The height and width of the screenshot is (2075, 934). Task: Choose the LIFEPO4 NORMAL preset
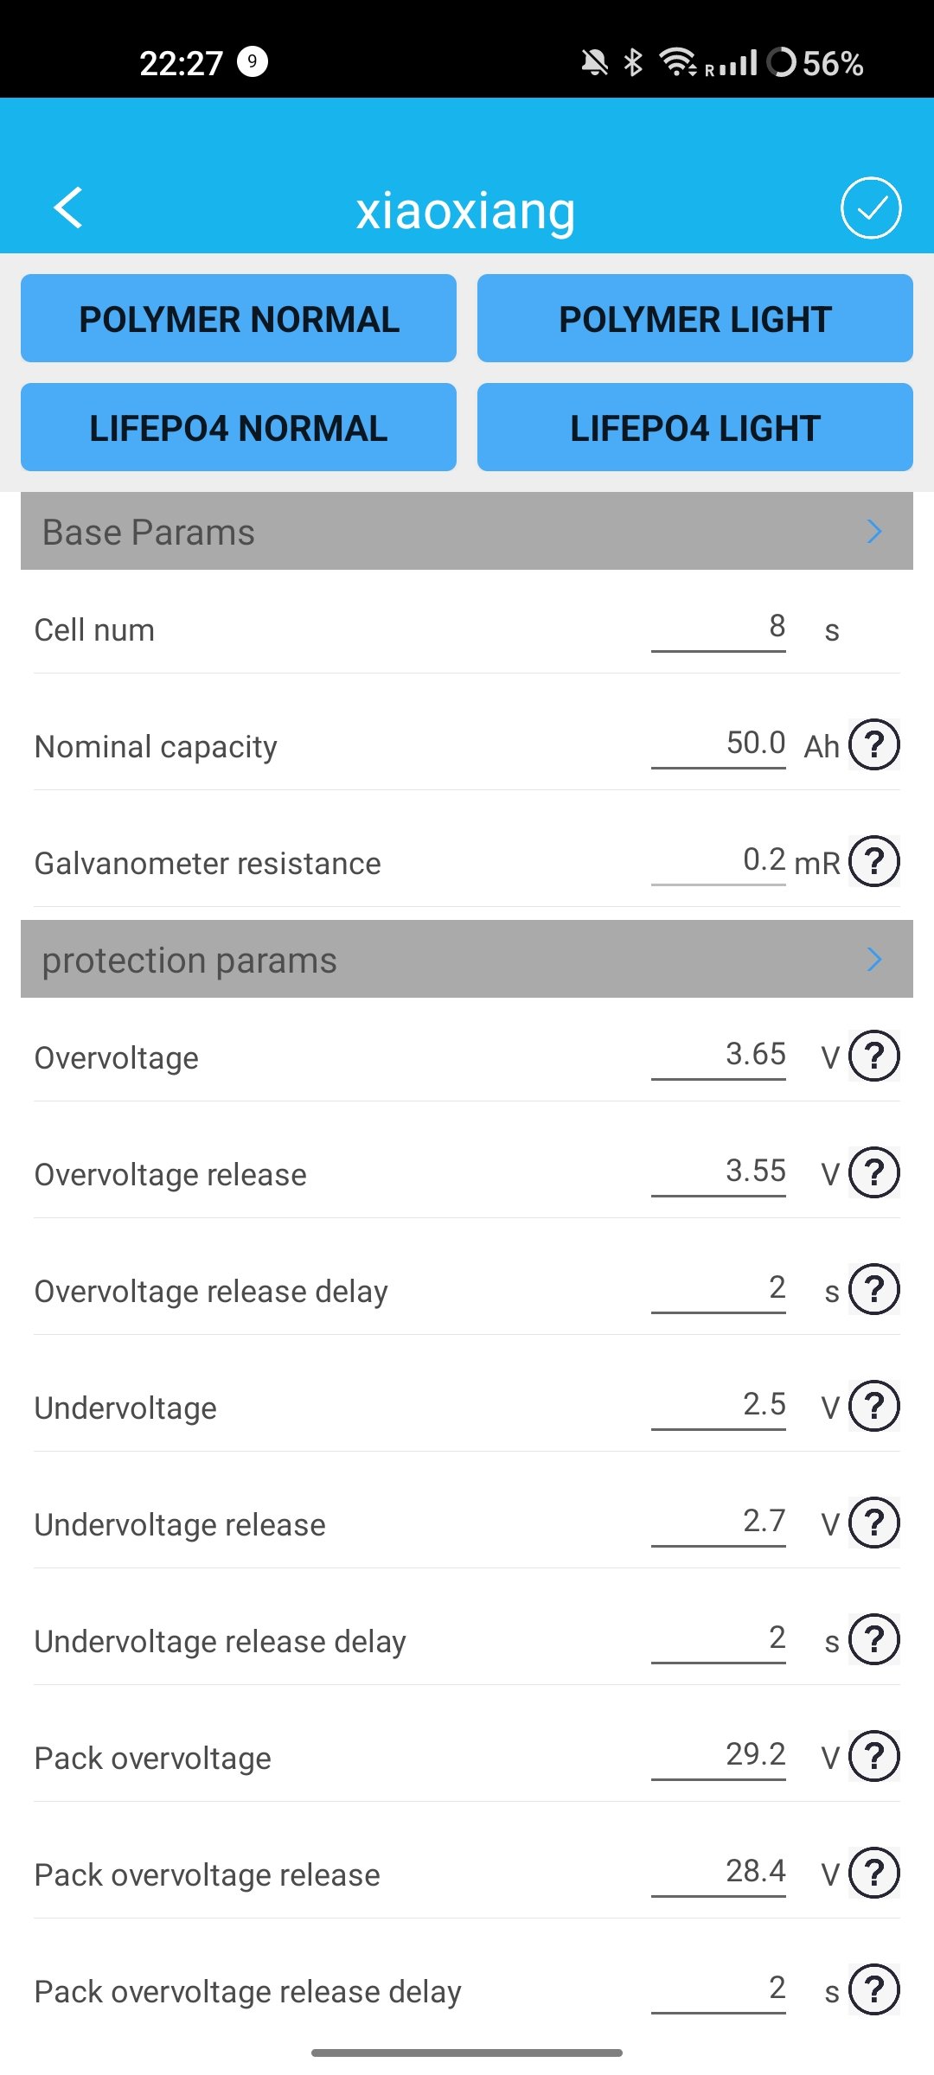point(239,427)
